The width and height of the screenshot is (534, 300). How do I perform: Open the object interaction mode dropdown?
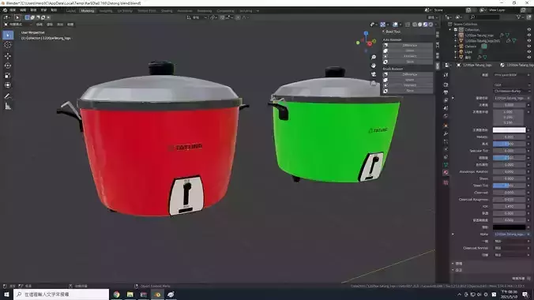click(17, 24)
